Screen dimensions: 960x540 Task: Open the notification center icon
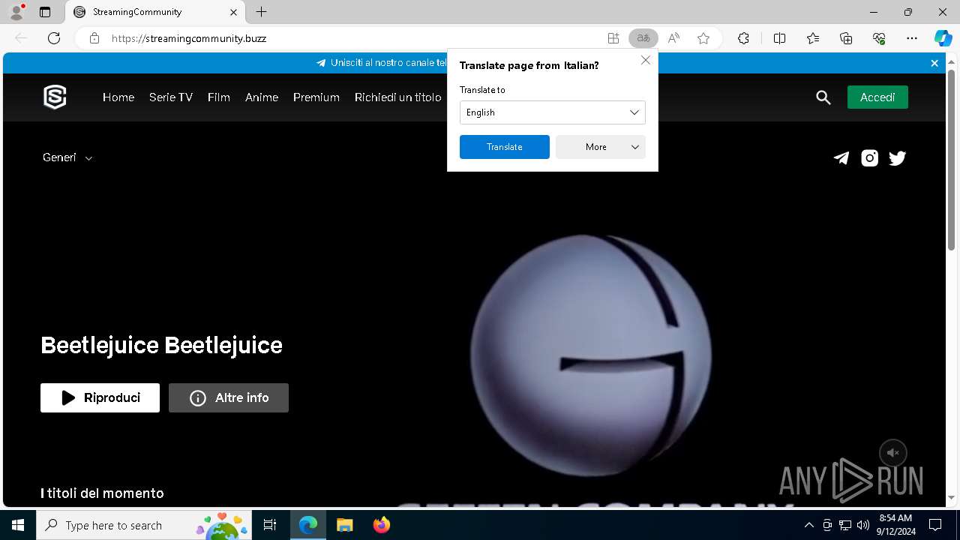(x=935, y=525)
